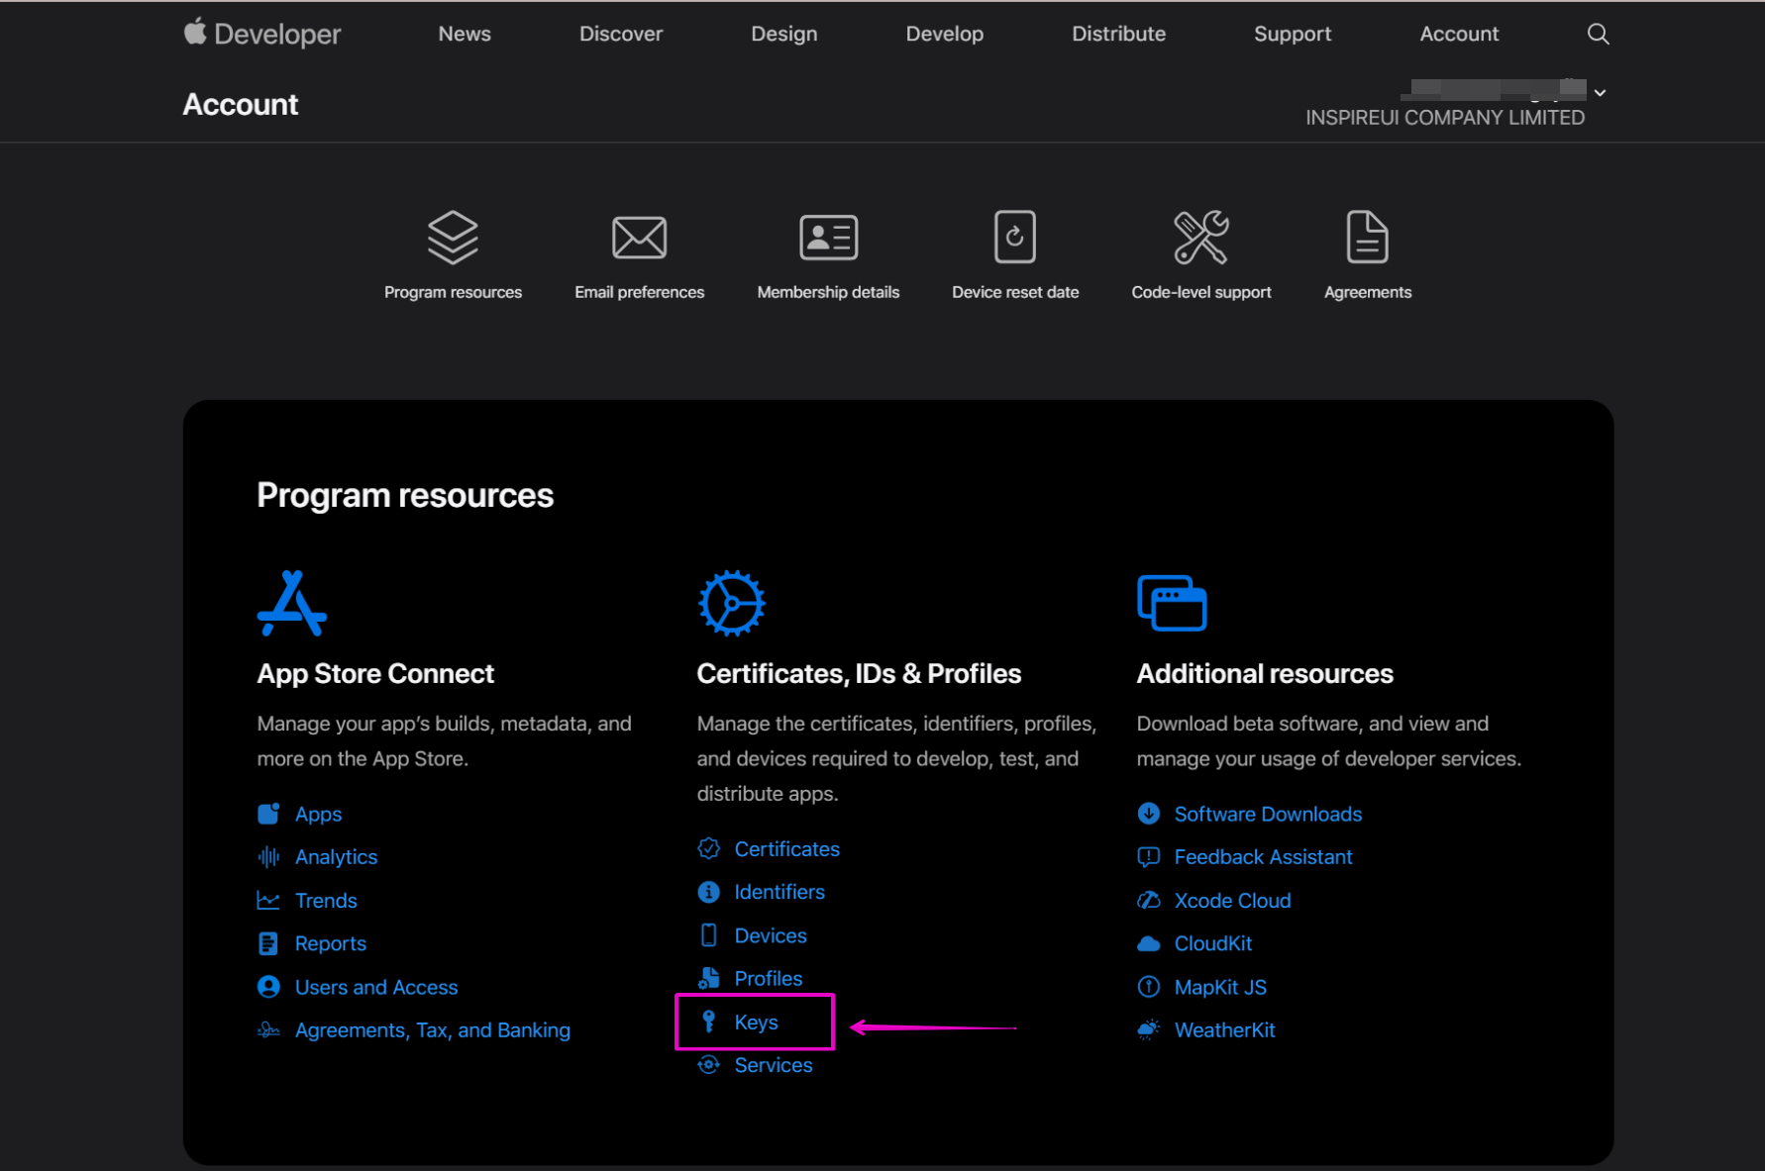
Task: Open the WeatherKit link
Action: point(1224,1030)
